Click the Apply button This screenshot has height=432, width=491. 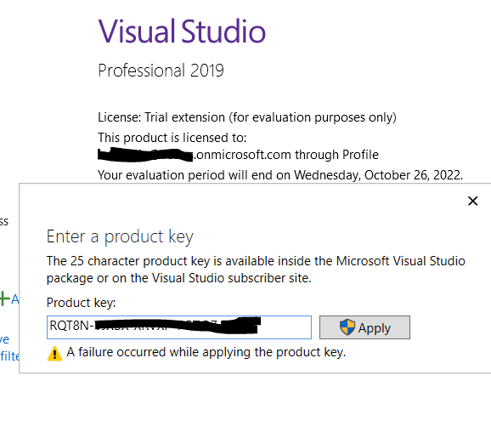coord(364,327)
